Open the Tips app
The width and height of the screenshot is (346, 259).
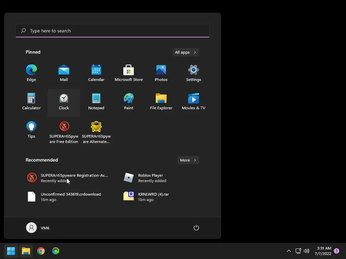click(x=31, y=131)
